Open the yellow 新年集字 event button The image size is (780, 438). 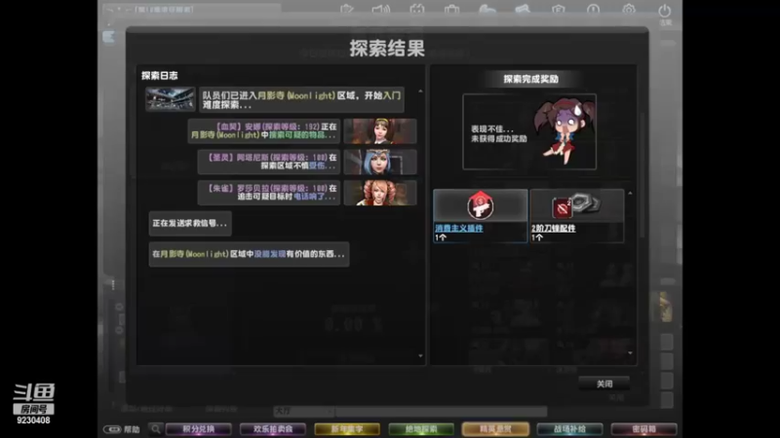point(347,429)
